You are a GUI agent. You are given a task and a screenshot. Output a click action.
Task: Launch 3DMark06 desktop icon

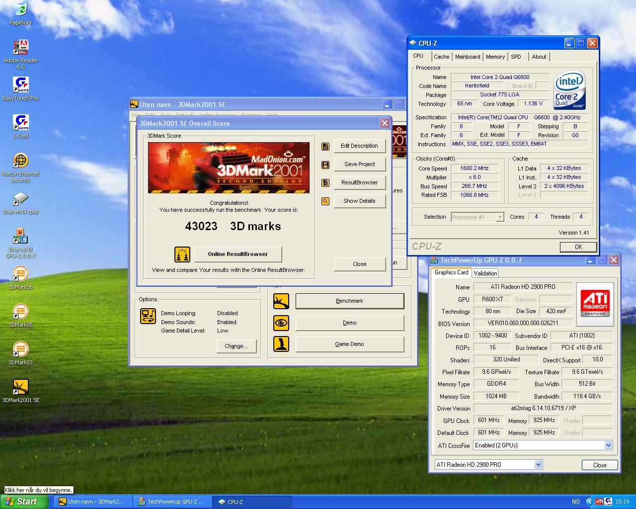pos(20,274)
